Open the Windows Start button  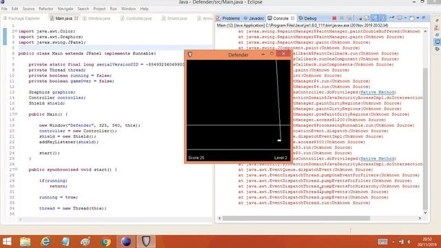point(7,242)
